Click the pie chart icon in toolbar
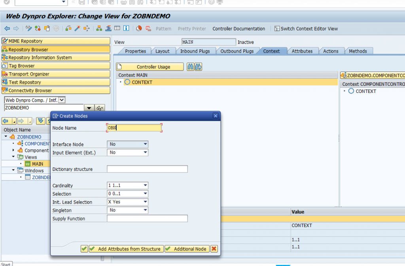This screenshot has height=266, width=405. click(x=139, y=28)
